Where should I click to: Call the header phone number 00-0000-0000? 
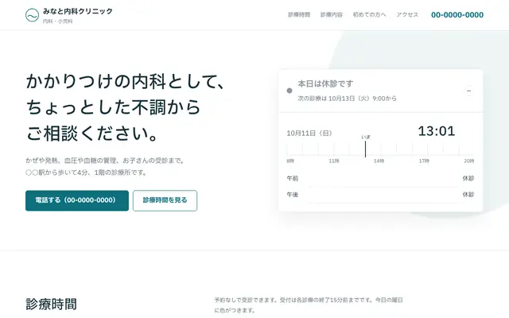[x=457, y=14]
